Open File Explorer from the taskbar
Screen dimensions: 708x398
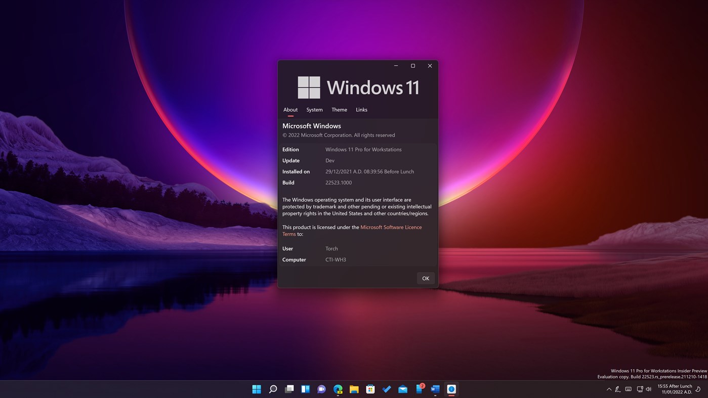354,389
